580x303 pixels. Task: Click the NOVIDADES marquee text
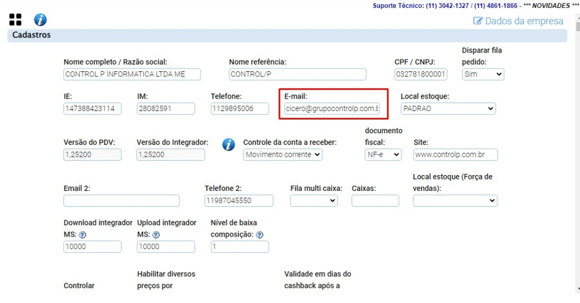click(x=551, y=6)
